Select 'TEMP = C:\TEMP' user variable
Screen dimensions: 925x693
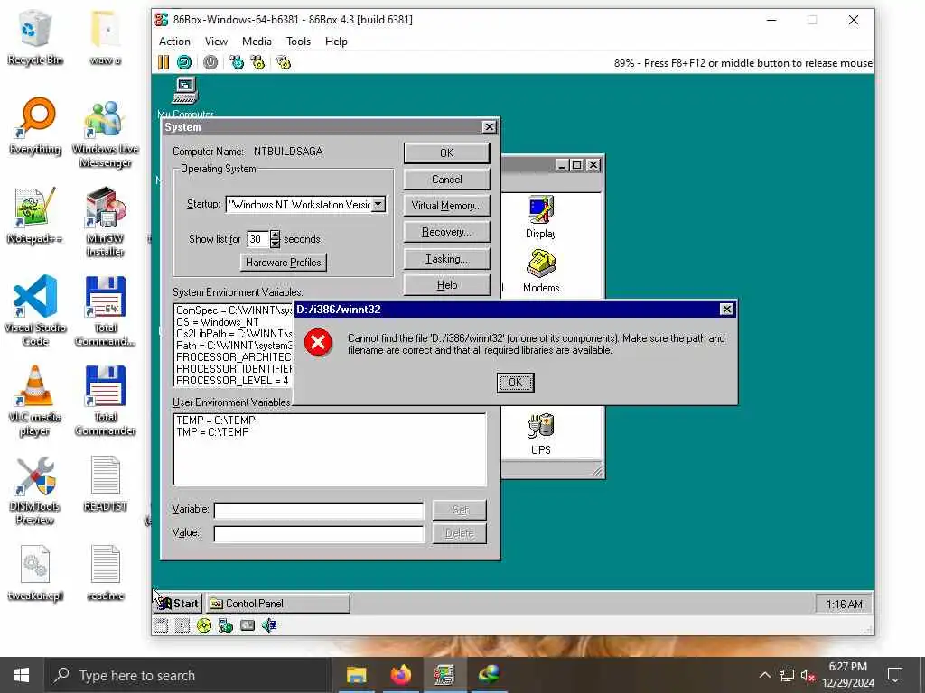pyautogui.click(x=215, y=420)
